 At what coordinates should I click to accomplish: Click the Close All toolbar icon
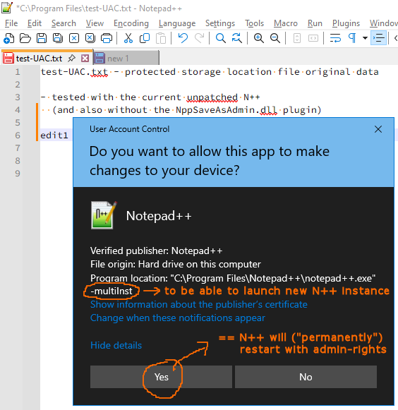90,38
